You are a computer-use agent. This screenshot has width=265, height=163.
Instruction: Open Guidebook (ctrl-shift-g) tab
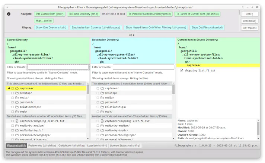click(x=71, y=146)
